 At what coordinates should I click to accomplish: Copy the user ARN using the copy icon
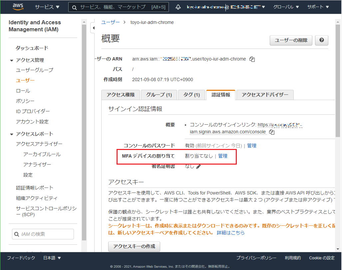[252, 59]
